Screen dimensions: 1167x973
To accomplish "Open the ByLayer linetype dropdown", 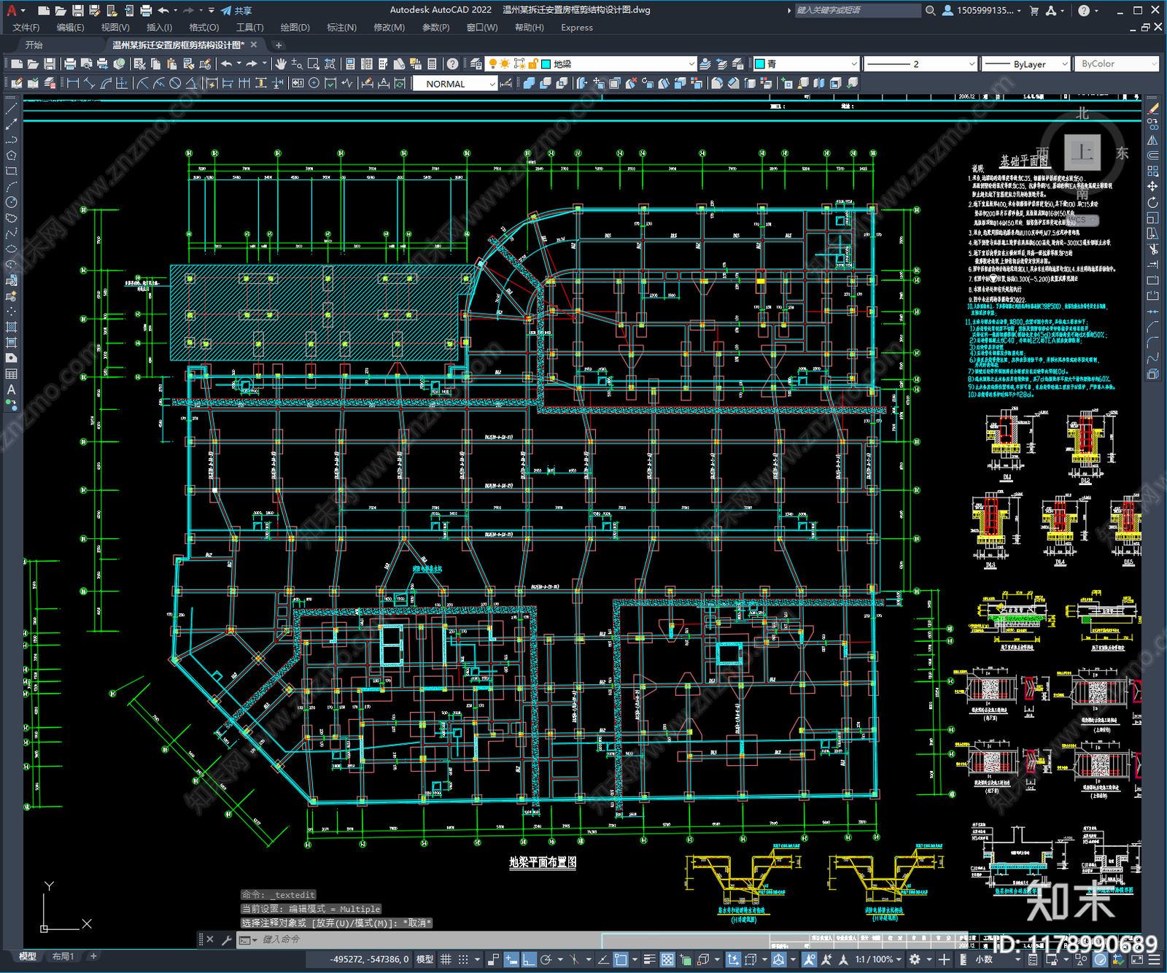I will coord(1026,64).
